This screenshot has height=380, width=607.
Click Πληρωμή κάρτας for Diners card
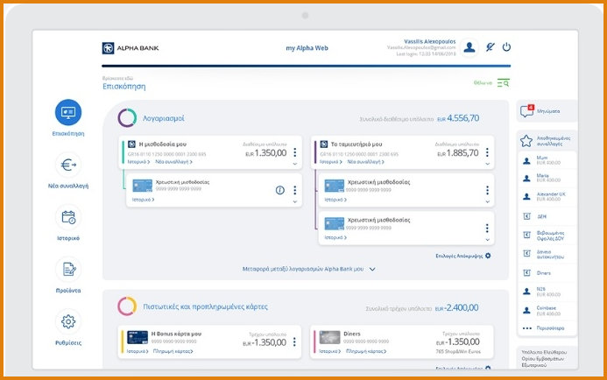[366, 351]
